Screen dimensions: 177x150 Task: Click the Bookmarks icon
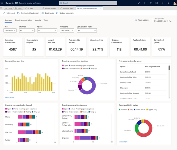pyautogui.click(x=43, y=13)
